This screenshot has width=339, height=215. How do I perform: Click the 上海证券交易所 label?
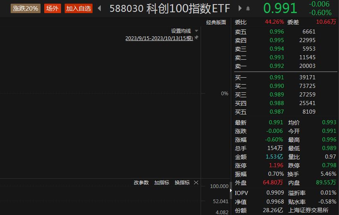click(308, 210)
